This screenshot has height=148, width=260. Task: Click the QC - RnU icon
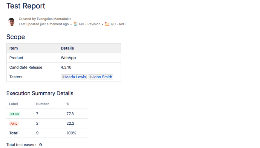pyautogui.click(x=107, y=24)
